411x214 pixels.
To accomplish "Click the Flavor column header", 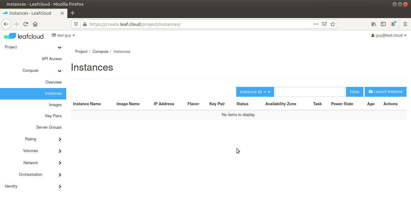I will tap(193, 104).
